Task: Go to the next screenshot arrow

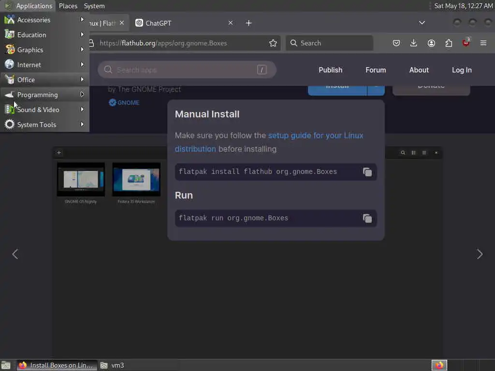Action: [x=480, y=254]
